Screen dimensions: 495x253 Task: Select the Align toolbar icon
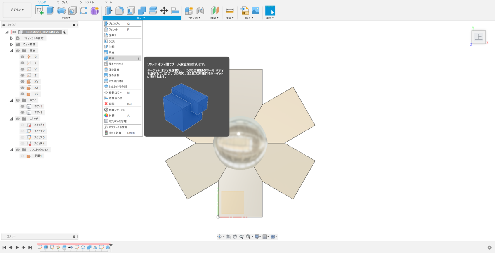tap(175, 11)
